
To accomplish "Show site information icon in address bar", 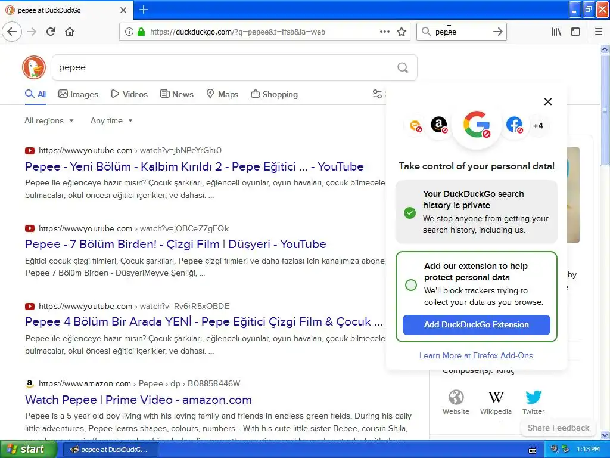I will pos(129,32).
